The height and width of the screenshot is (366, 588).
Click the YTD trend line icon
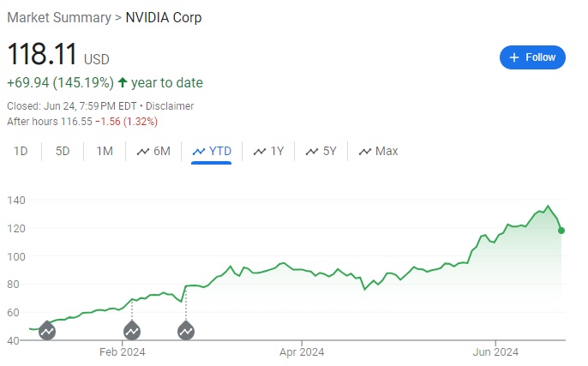199,152
